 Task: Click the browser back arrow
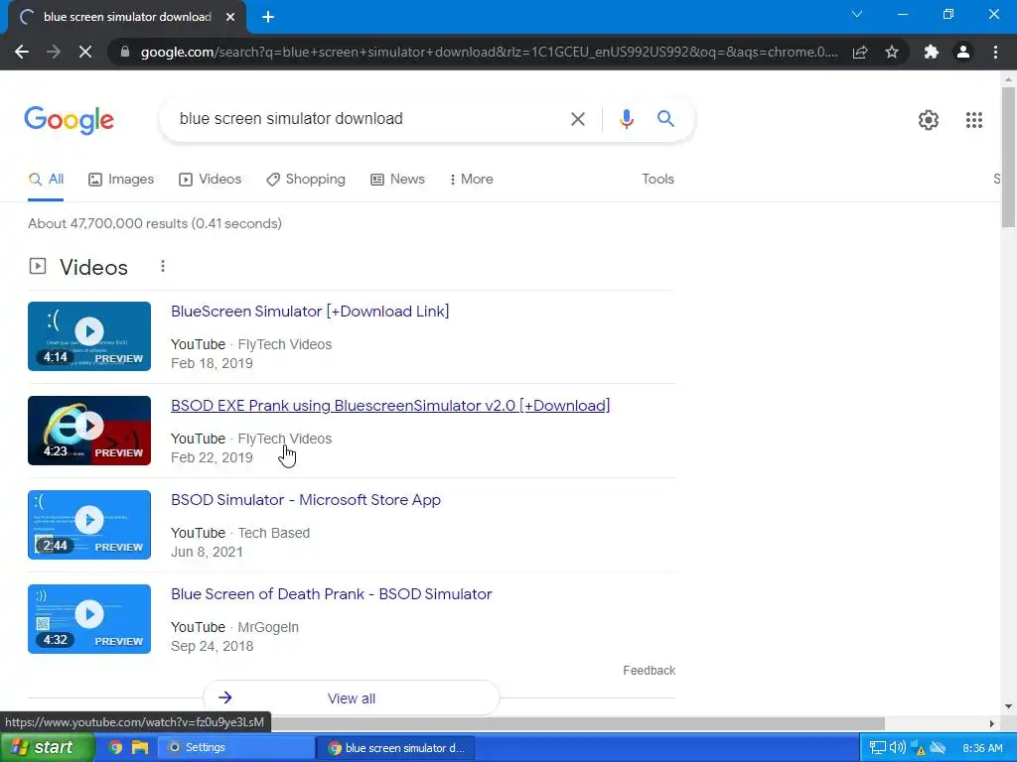click(x=22, y=52)
